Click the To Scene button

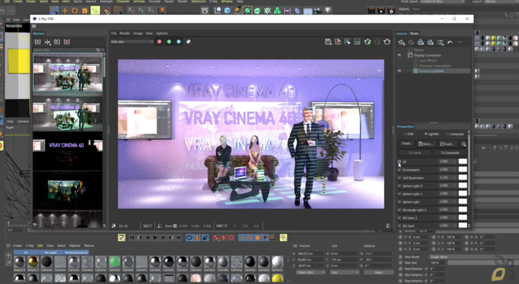pos(415,153)
